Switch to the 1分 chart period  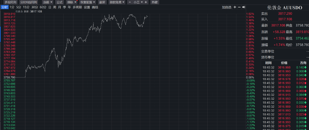(12, 7)
